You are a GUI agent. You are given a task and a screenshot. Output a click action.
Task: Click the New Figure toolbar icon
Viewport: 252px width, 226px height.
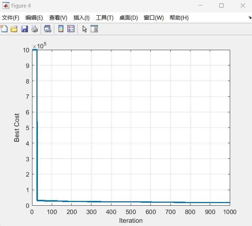click(4, 29)
